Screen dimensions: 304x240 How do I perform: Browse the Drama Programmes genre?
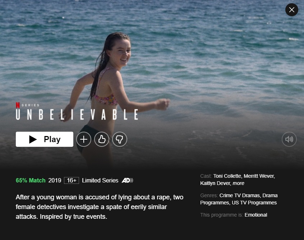[239, 199]
